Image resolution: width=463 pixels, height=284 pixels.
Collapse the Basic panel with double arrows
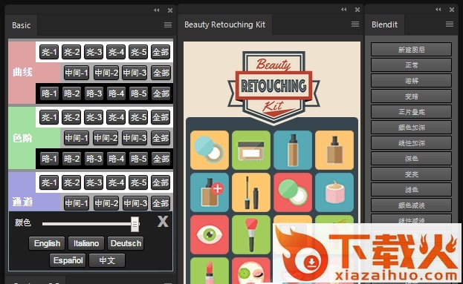[x=157, y=10]
